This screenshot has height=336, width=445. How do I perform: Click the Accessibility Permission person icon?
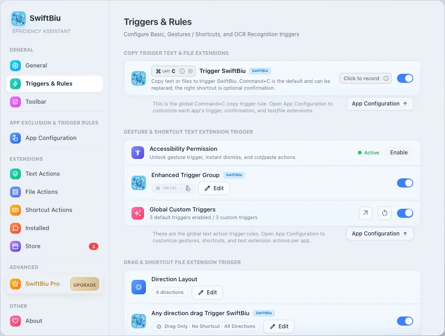(138, 153)
